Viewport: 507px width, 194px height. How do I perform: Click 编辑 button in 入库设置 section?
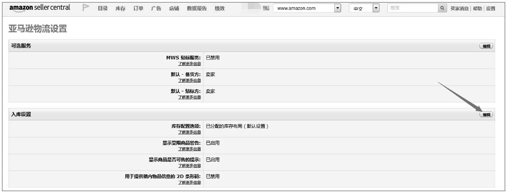pos(486,115)
